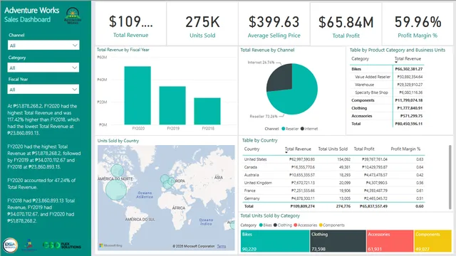Open the Category slicer dropdown

pos(43,68)
